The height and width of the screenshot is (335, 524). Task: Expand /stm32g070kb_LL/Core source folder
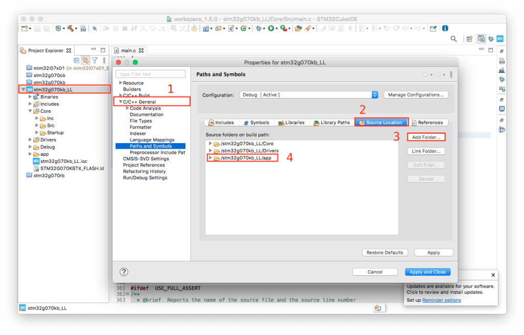pos(210,143)
